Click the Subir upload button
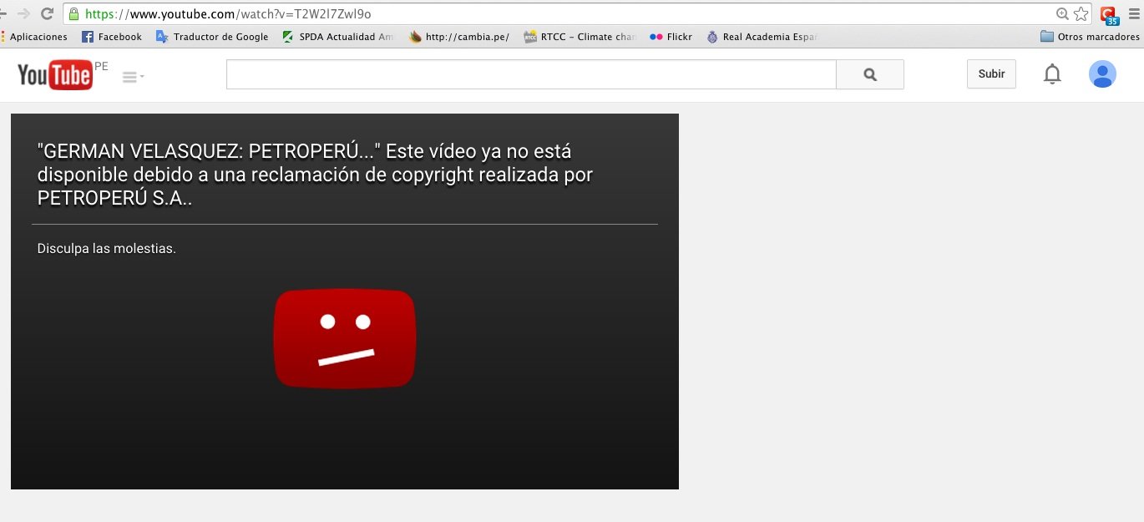 tap(991, 73)
